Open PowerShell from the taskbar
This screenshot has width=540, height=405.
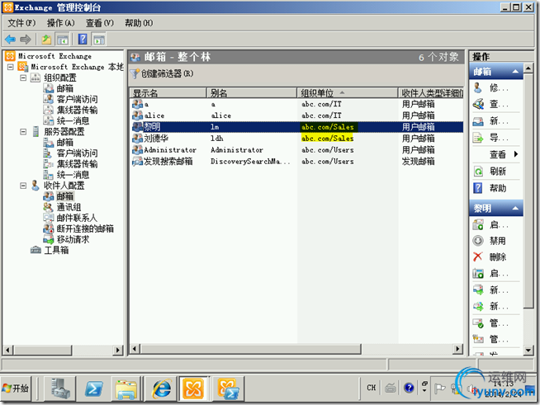click(x=93, y=389)
